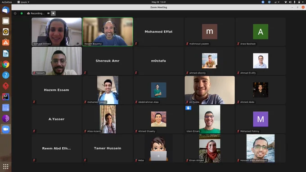Click the battery icon in top bar

pyautogui.click(x=299, y=2)
